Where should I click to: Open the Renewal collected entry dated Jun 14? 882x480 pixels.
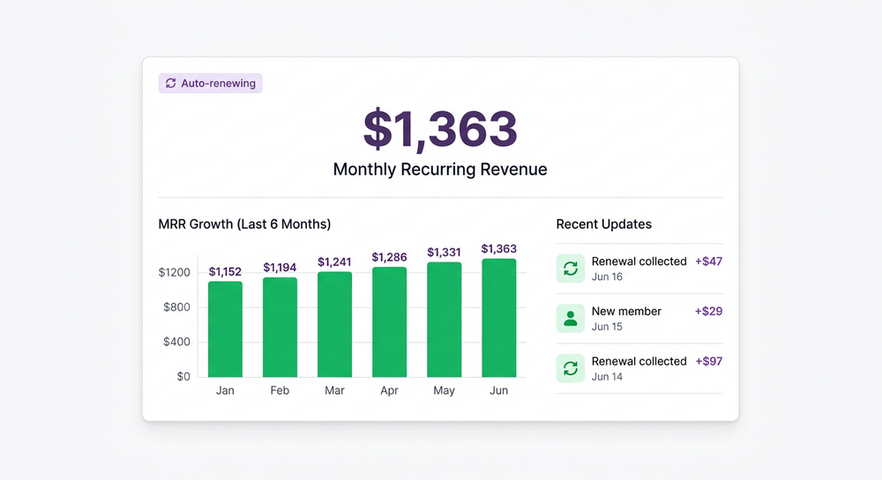pyautogui.click(x=639, y=368)
